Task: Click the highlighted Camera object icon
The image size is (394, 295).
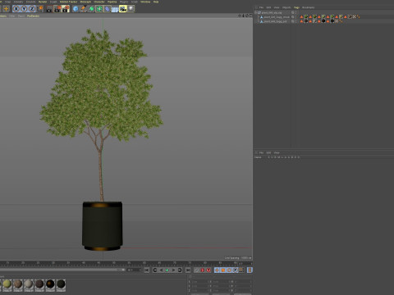Action: [123, 9]
